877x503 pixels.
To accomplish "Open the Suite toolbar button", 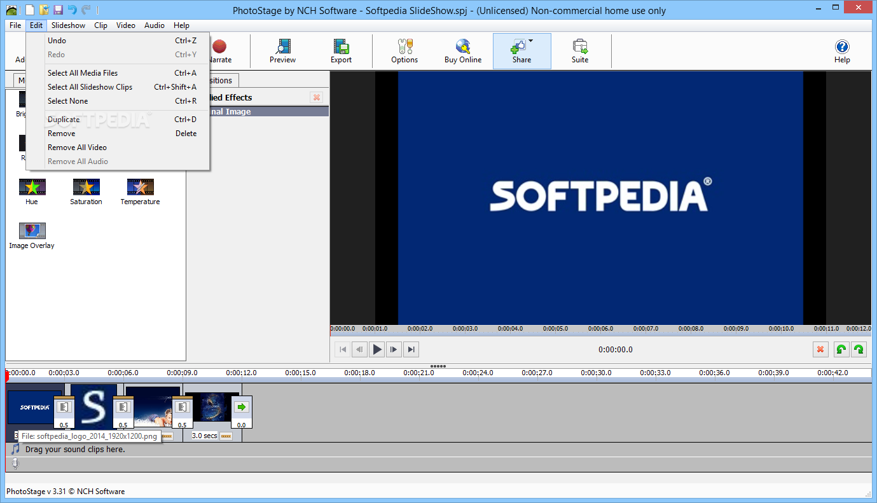I will click(x=580, y=52).
